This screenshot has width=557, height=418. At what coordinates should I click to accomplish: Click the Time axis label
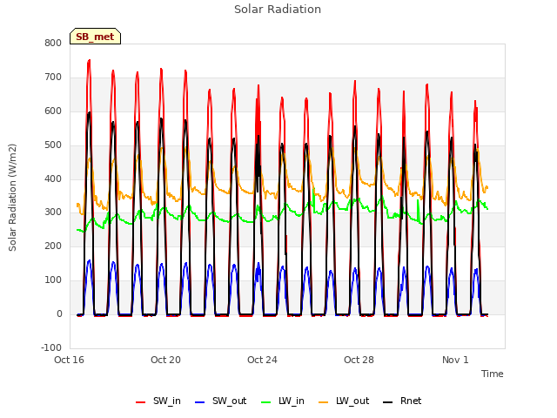point(493,374)
